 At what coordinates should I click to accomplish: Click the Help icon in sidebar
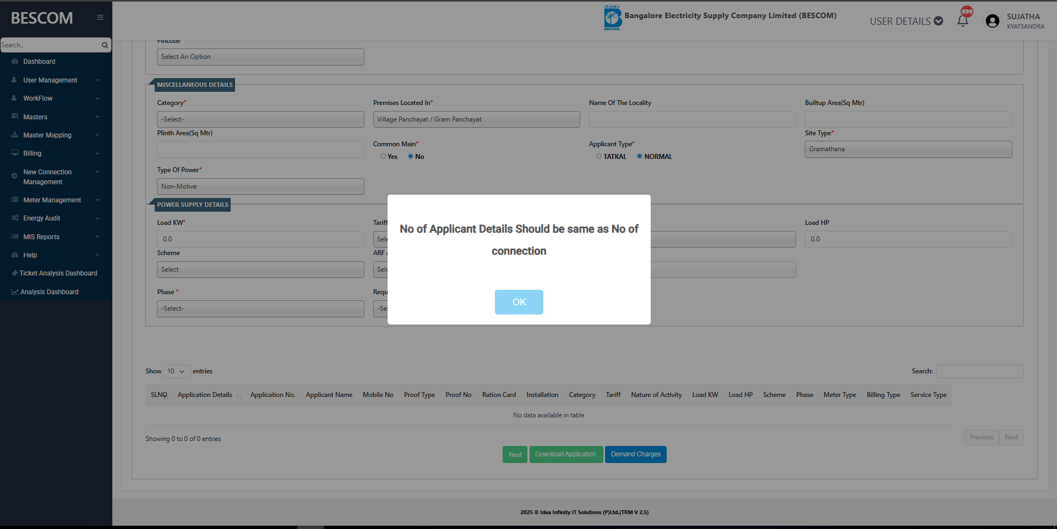[x=15, y=255]
